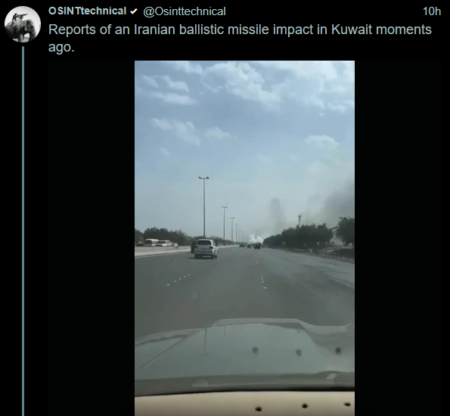Click the word "ago." ending the tweet
The image size is (450, 416).
click(61, 47)
